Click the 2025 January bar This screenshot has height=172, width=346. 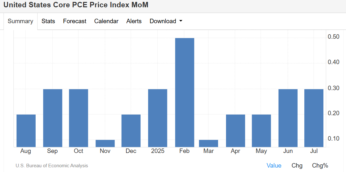click(x=158, y=118)
